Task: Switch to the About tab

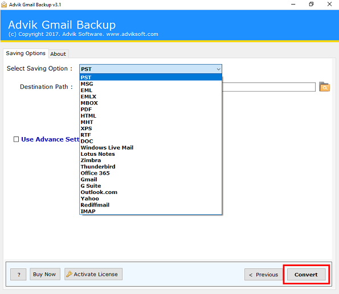Action: tap(58, 54)
